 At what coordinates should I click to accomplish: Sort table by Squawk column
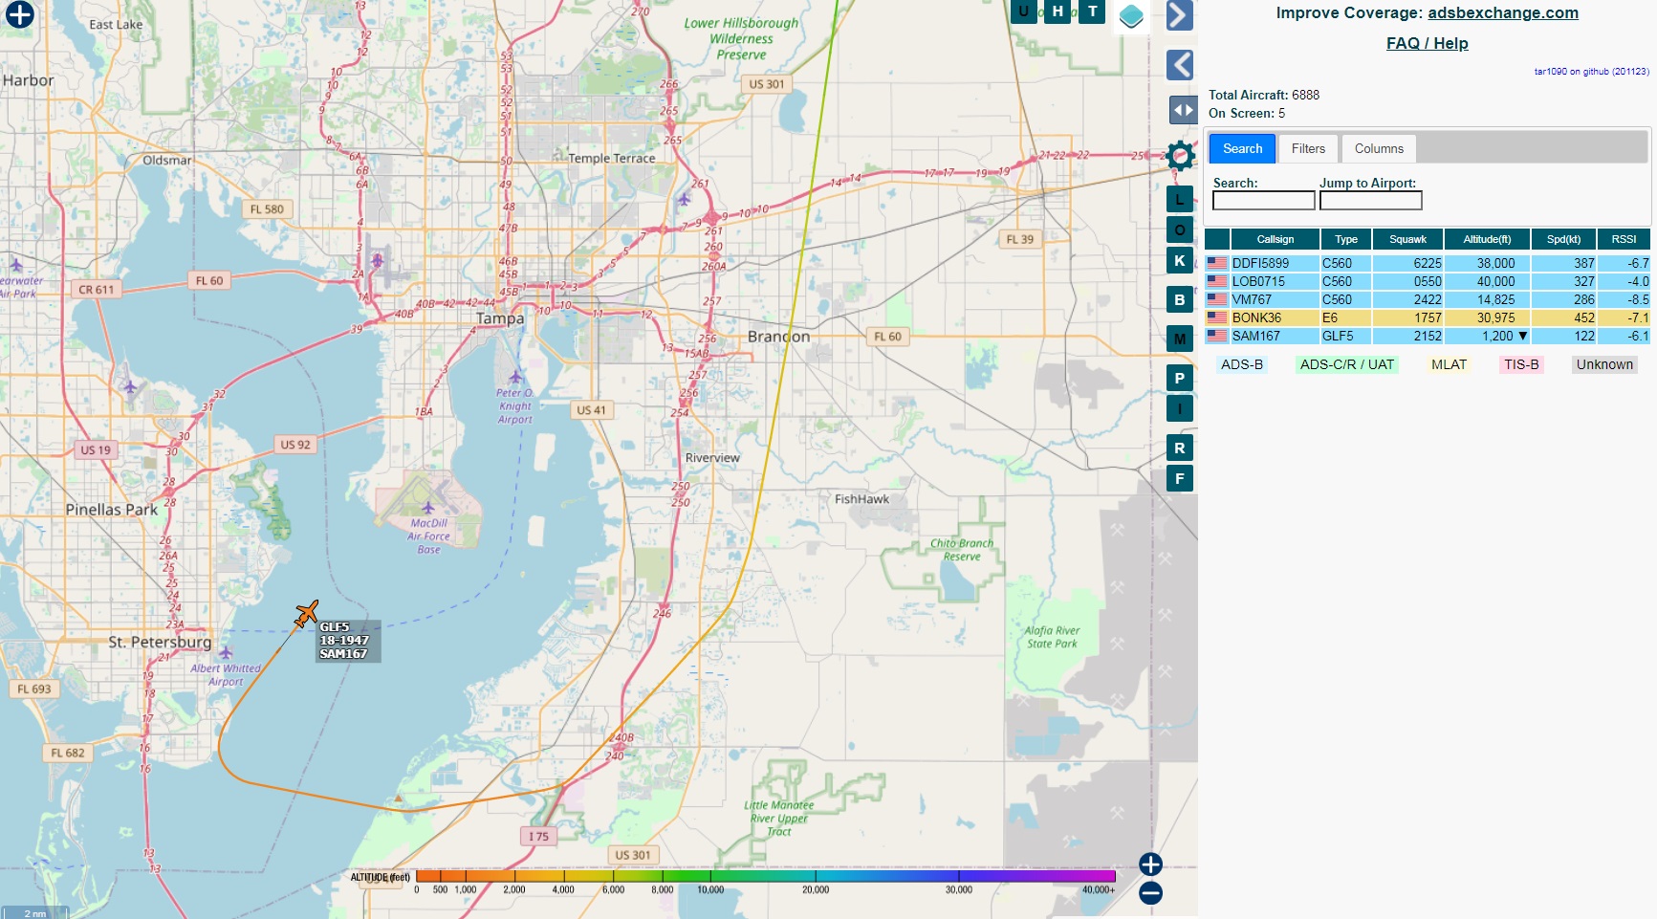(1407, 239)
